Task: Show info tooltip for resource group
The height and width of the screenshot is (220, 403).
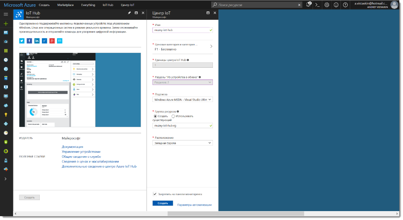Action: pyautogui.click(x=178, y=112)
